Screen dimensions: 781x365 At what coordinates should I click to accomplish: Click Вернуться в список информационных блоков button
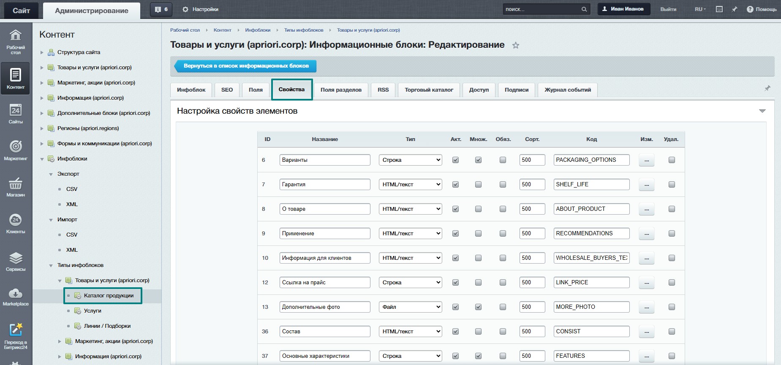246,66
